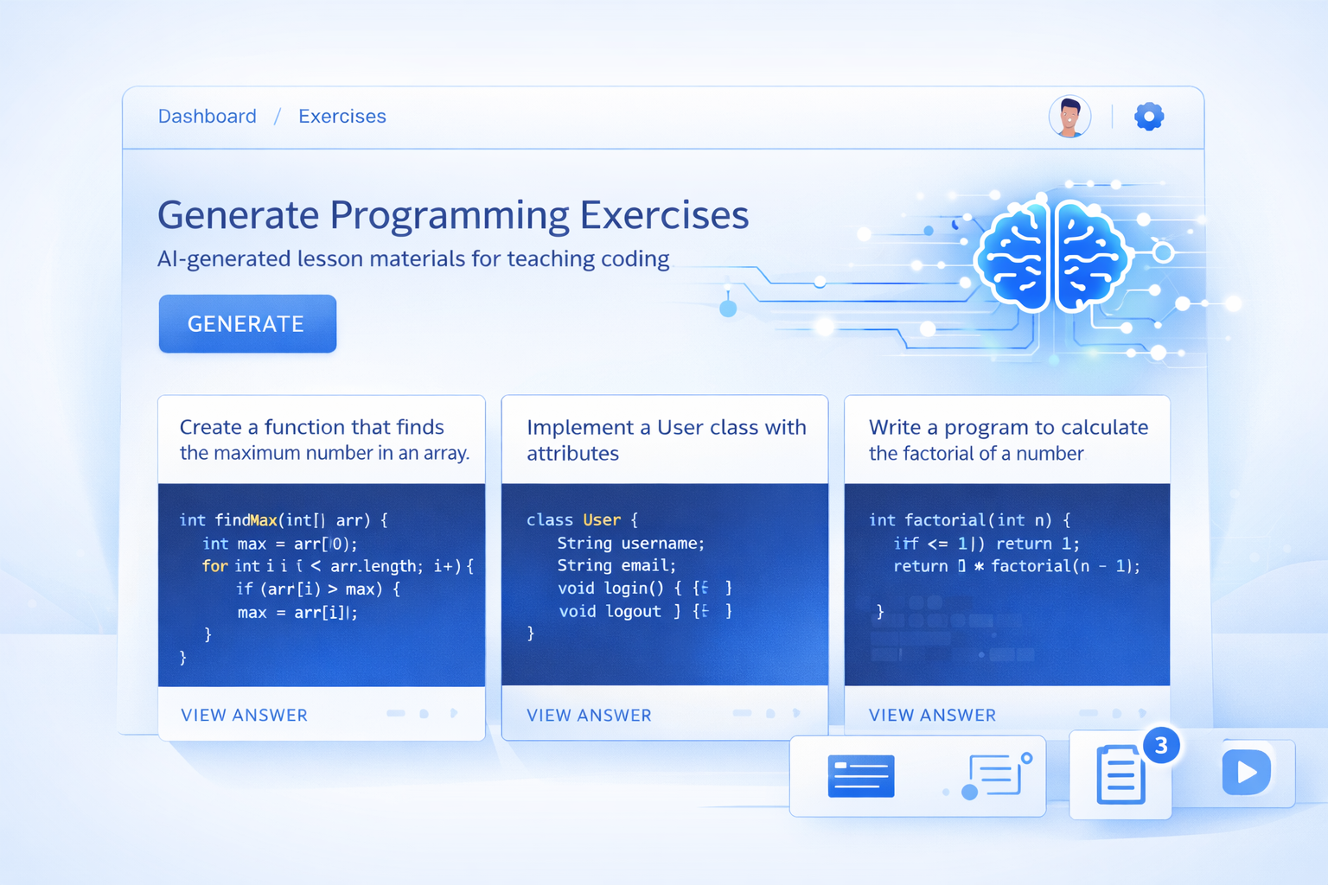
Task: Click the glowing AI brain icon
Action: point(1051,256)
